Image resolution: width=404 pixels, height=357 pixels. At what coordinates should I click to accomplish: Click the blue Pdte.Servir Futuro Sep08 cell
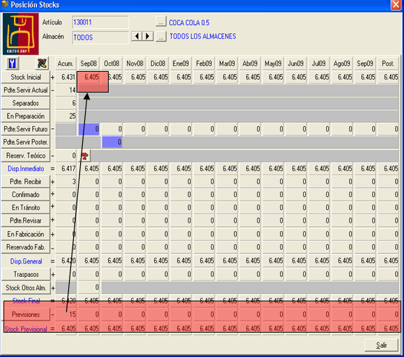89,129
